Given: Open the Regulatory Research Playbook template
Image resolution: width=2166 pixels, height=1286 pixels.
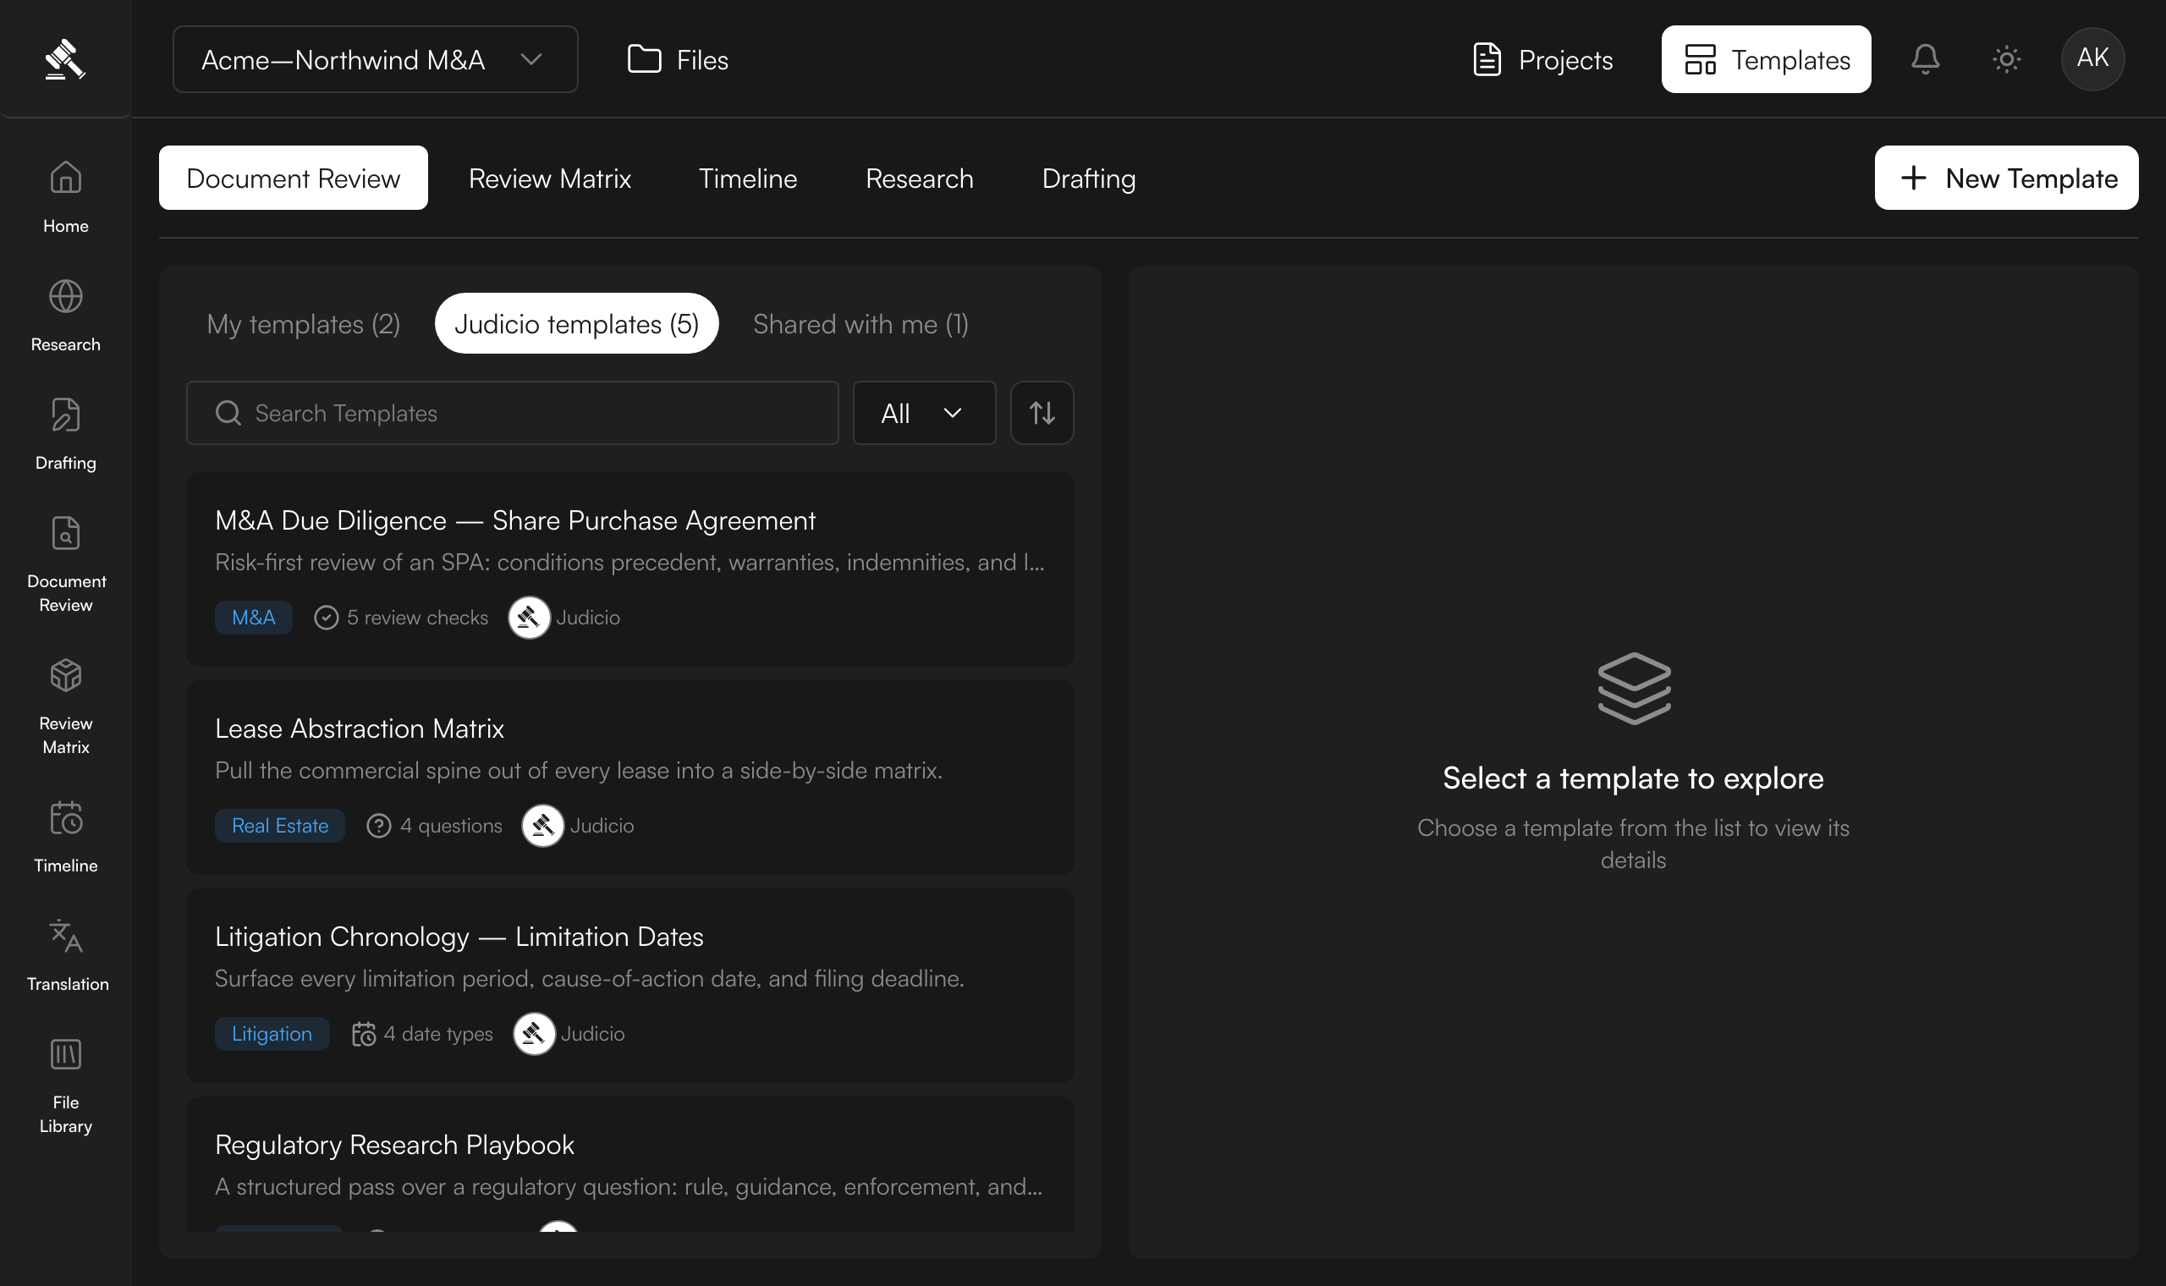Looking at the screenshot, I should click(629, 1165).
